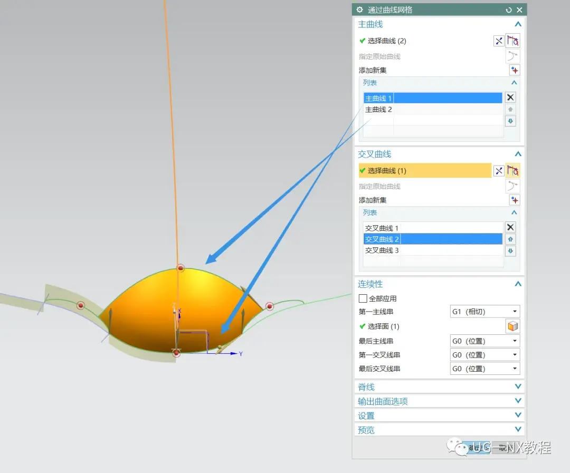Expand the 输出曲面选项 section
The height and width of the screenshot is (473, 570).
point(518,401)
